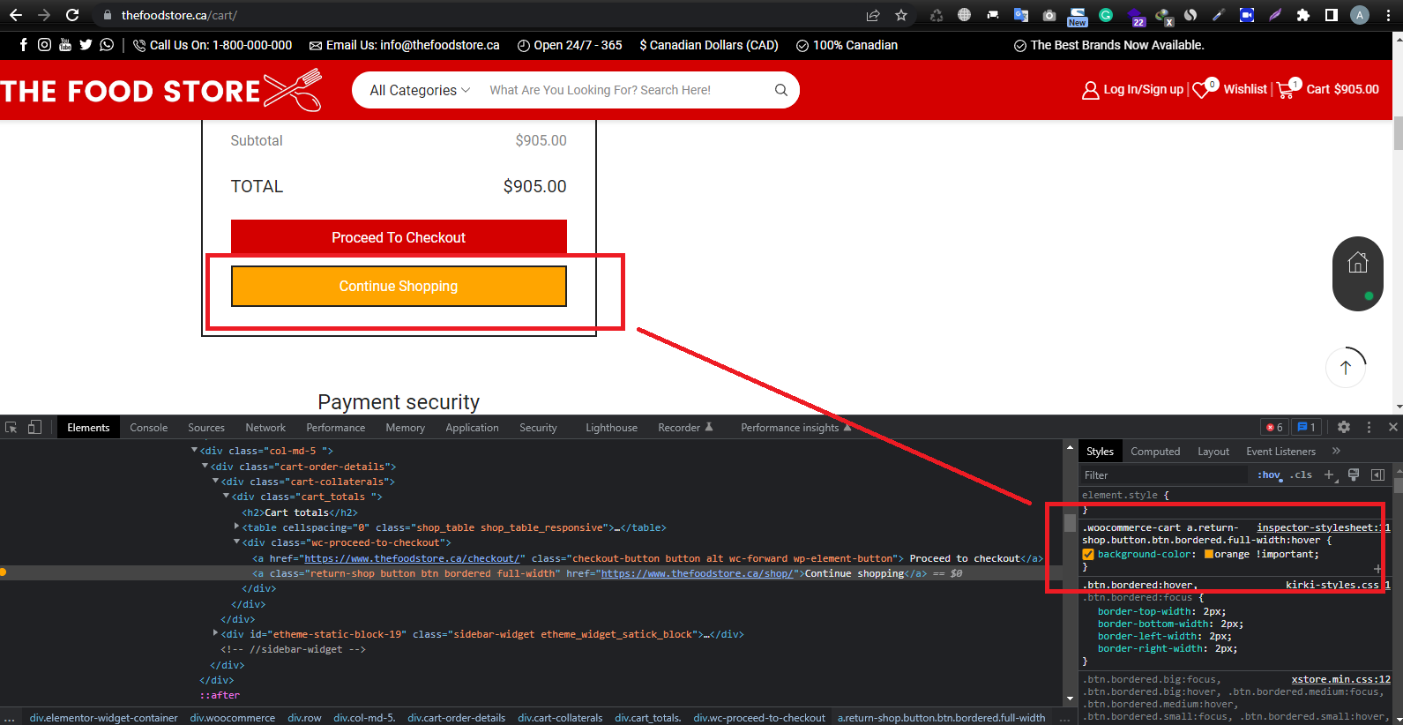Go back using browser back arrow

click(x=16, y=15)
